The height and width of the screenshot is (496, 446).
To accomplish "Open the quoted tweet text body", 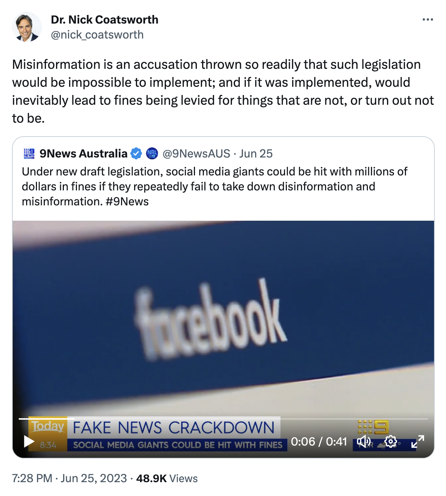I will 215,186.
